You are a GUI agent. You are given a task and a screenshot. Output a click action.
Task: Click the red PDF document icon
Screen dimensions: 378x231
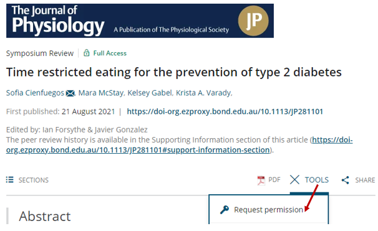coord(261,180)
